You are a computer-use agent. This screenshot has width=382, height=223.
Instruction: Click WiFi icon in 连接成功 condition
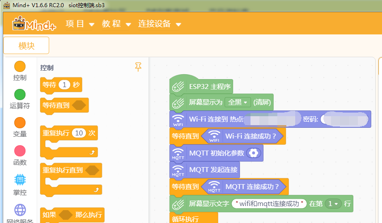(214, 136)
